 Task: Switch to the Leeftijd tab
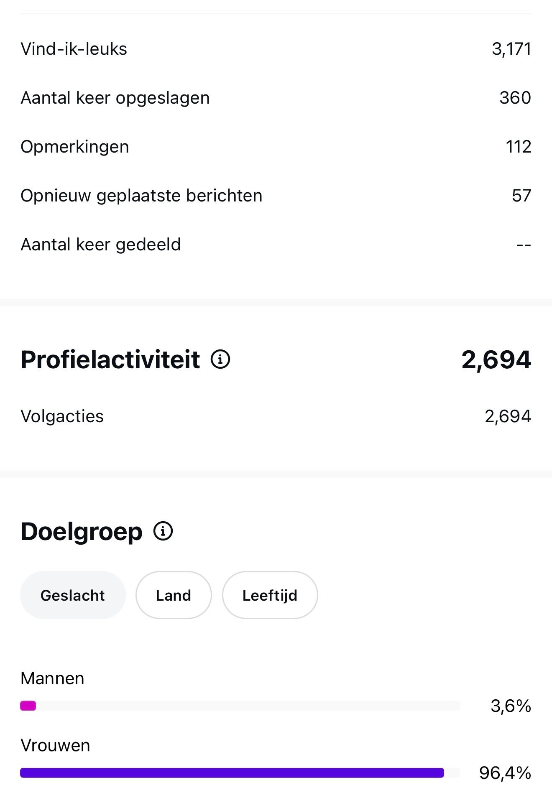(x=270, y=595)
